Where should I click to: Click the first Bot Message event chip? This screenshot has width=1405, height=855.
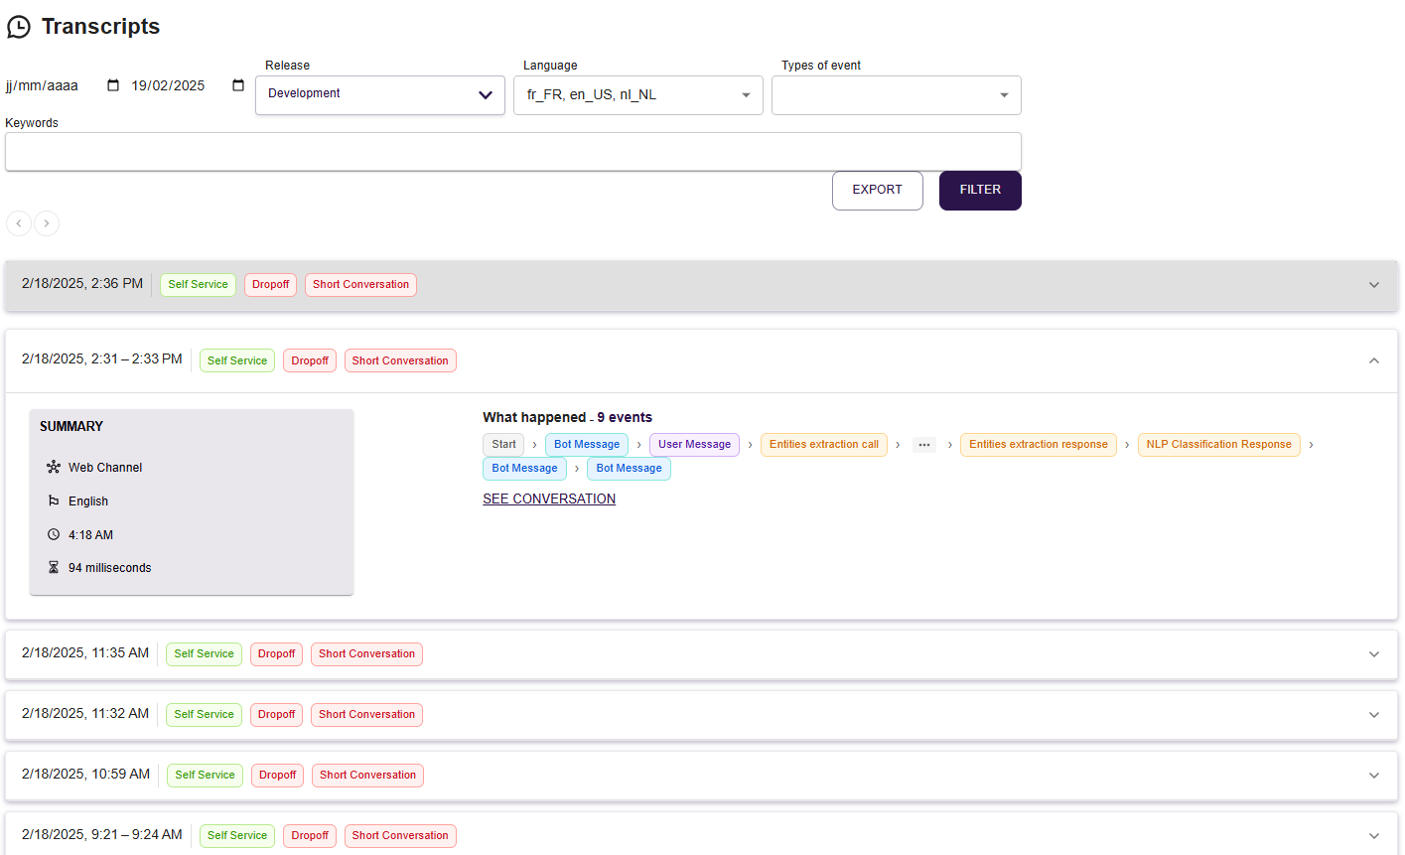pos(587,445)
